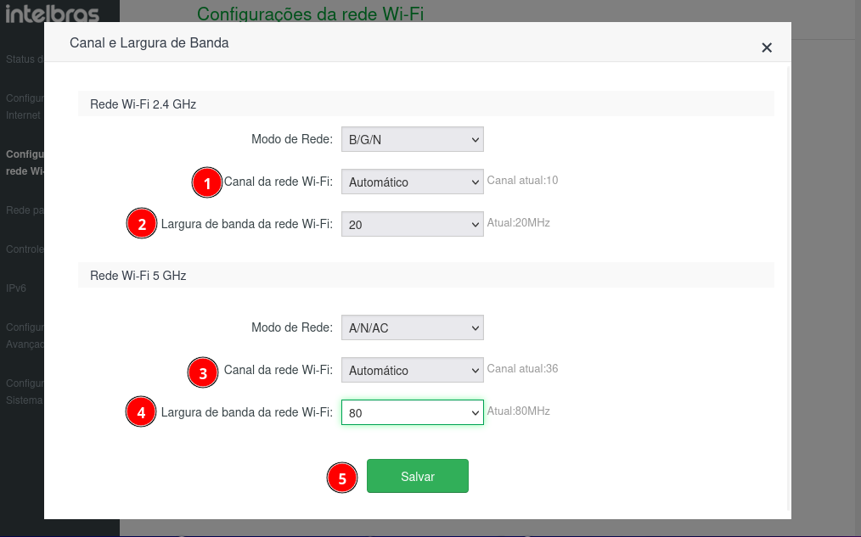
Task: Open the 2.4 GHz Modo de Rede dropdown
Action: (x=413, y=139)
